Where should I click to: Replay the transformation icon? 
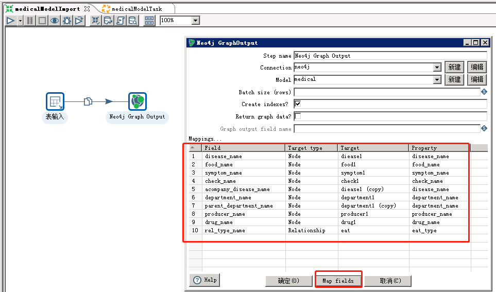79,21
